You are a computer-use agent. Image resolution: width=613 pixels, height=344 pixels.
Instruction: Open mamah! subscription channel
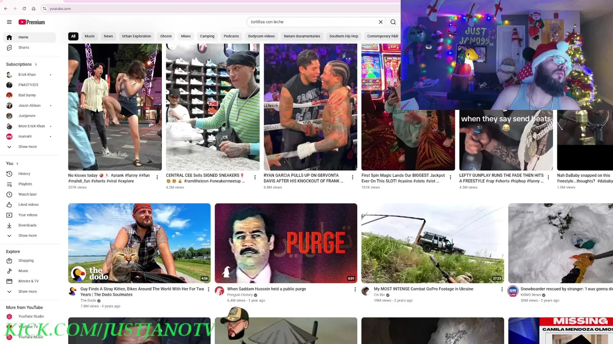point(30,137)
